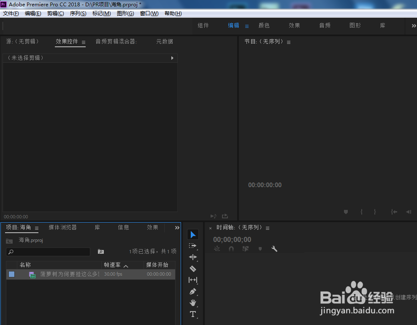
Task: Open the 标记(M) menu
Action: pyautogui.click(x=101, y=13)
